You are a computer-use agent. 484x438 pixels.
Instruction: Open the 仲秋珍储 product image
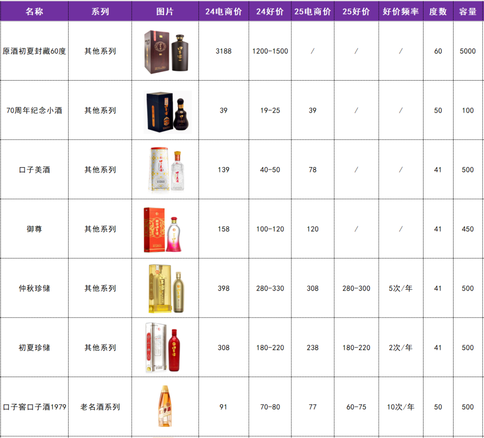(167, 288)
